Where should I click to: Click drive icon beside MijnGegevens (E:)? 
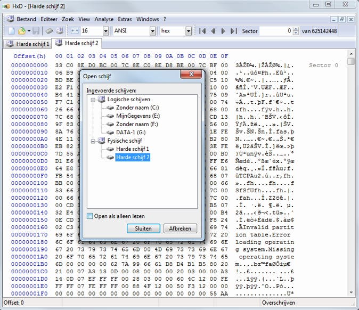coord(110,116)
